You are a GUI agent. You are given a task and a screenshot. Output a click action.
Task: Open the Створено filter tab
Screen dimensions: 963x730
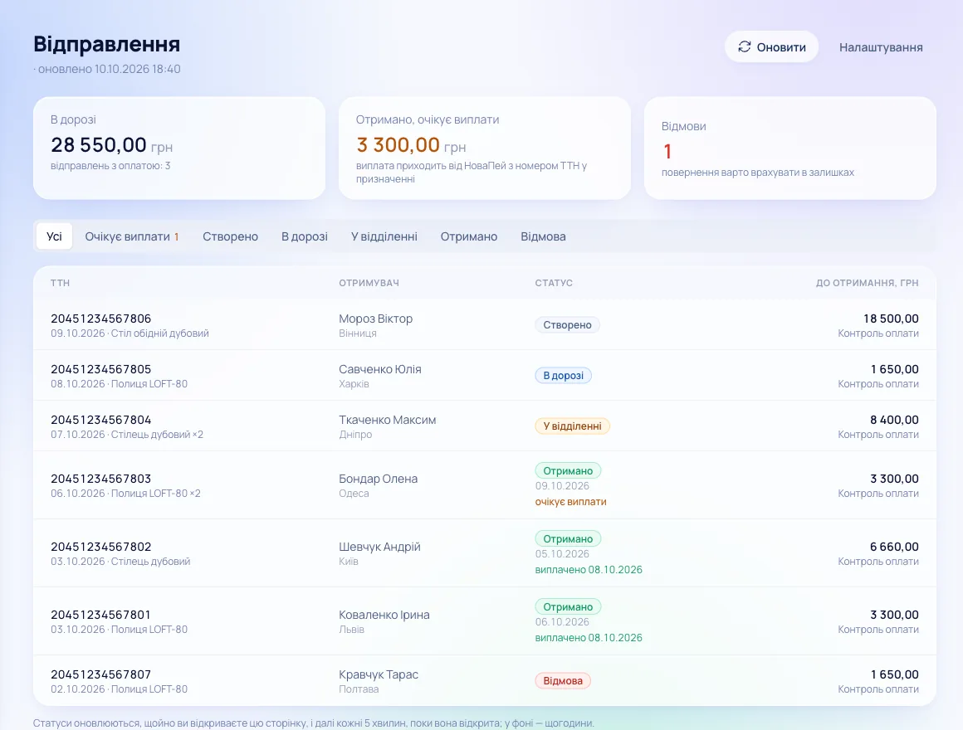click(x=230, y=236)
